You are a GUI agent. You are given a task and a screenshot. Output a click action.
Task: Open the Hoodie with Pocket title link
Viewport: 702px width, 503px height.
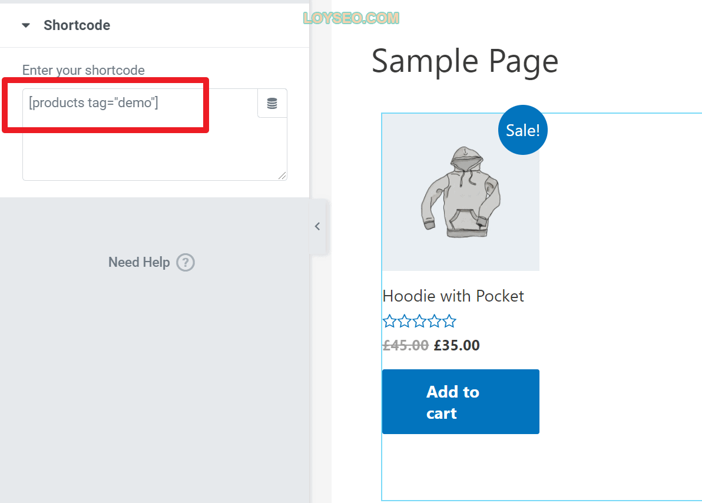coord(453,296)
